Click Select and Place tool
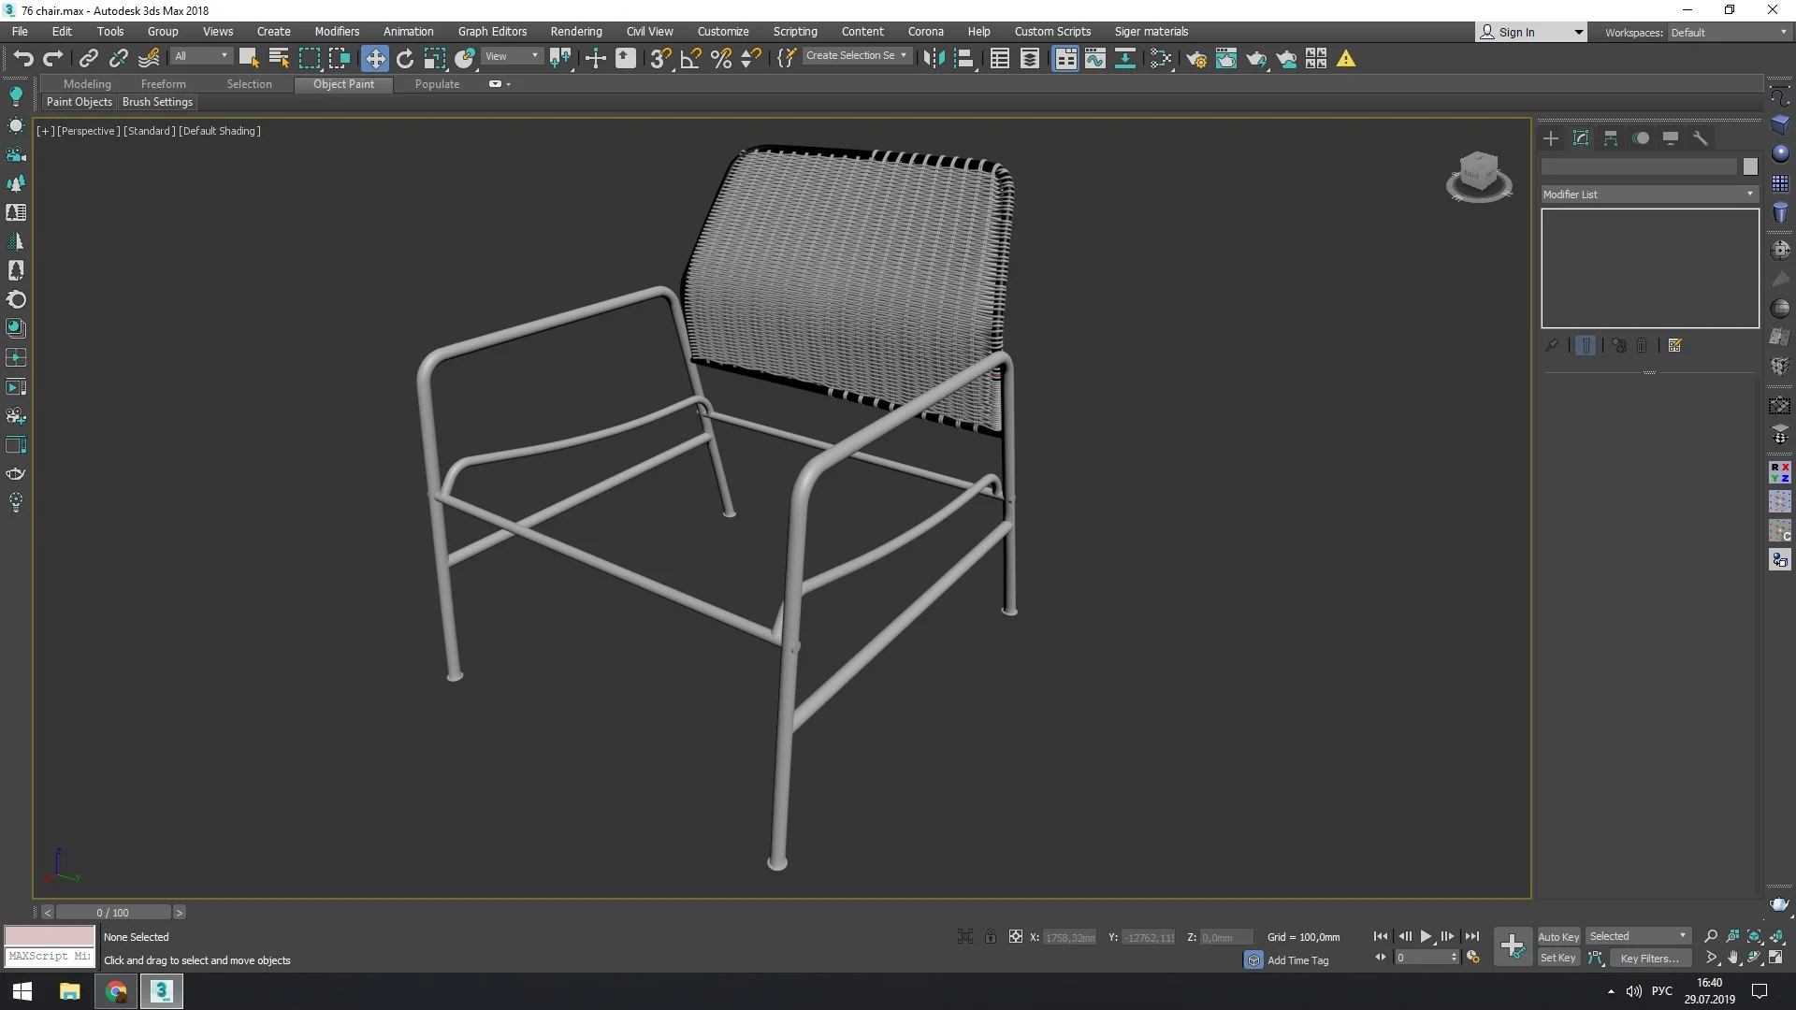The image size is (1796, 1010). [x=465, y=59]
